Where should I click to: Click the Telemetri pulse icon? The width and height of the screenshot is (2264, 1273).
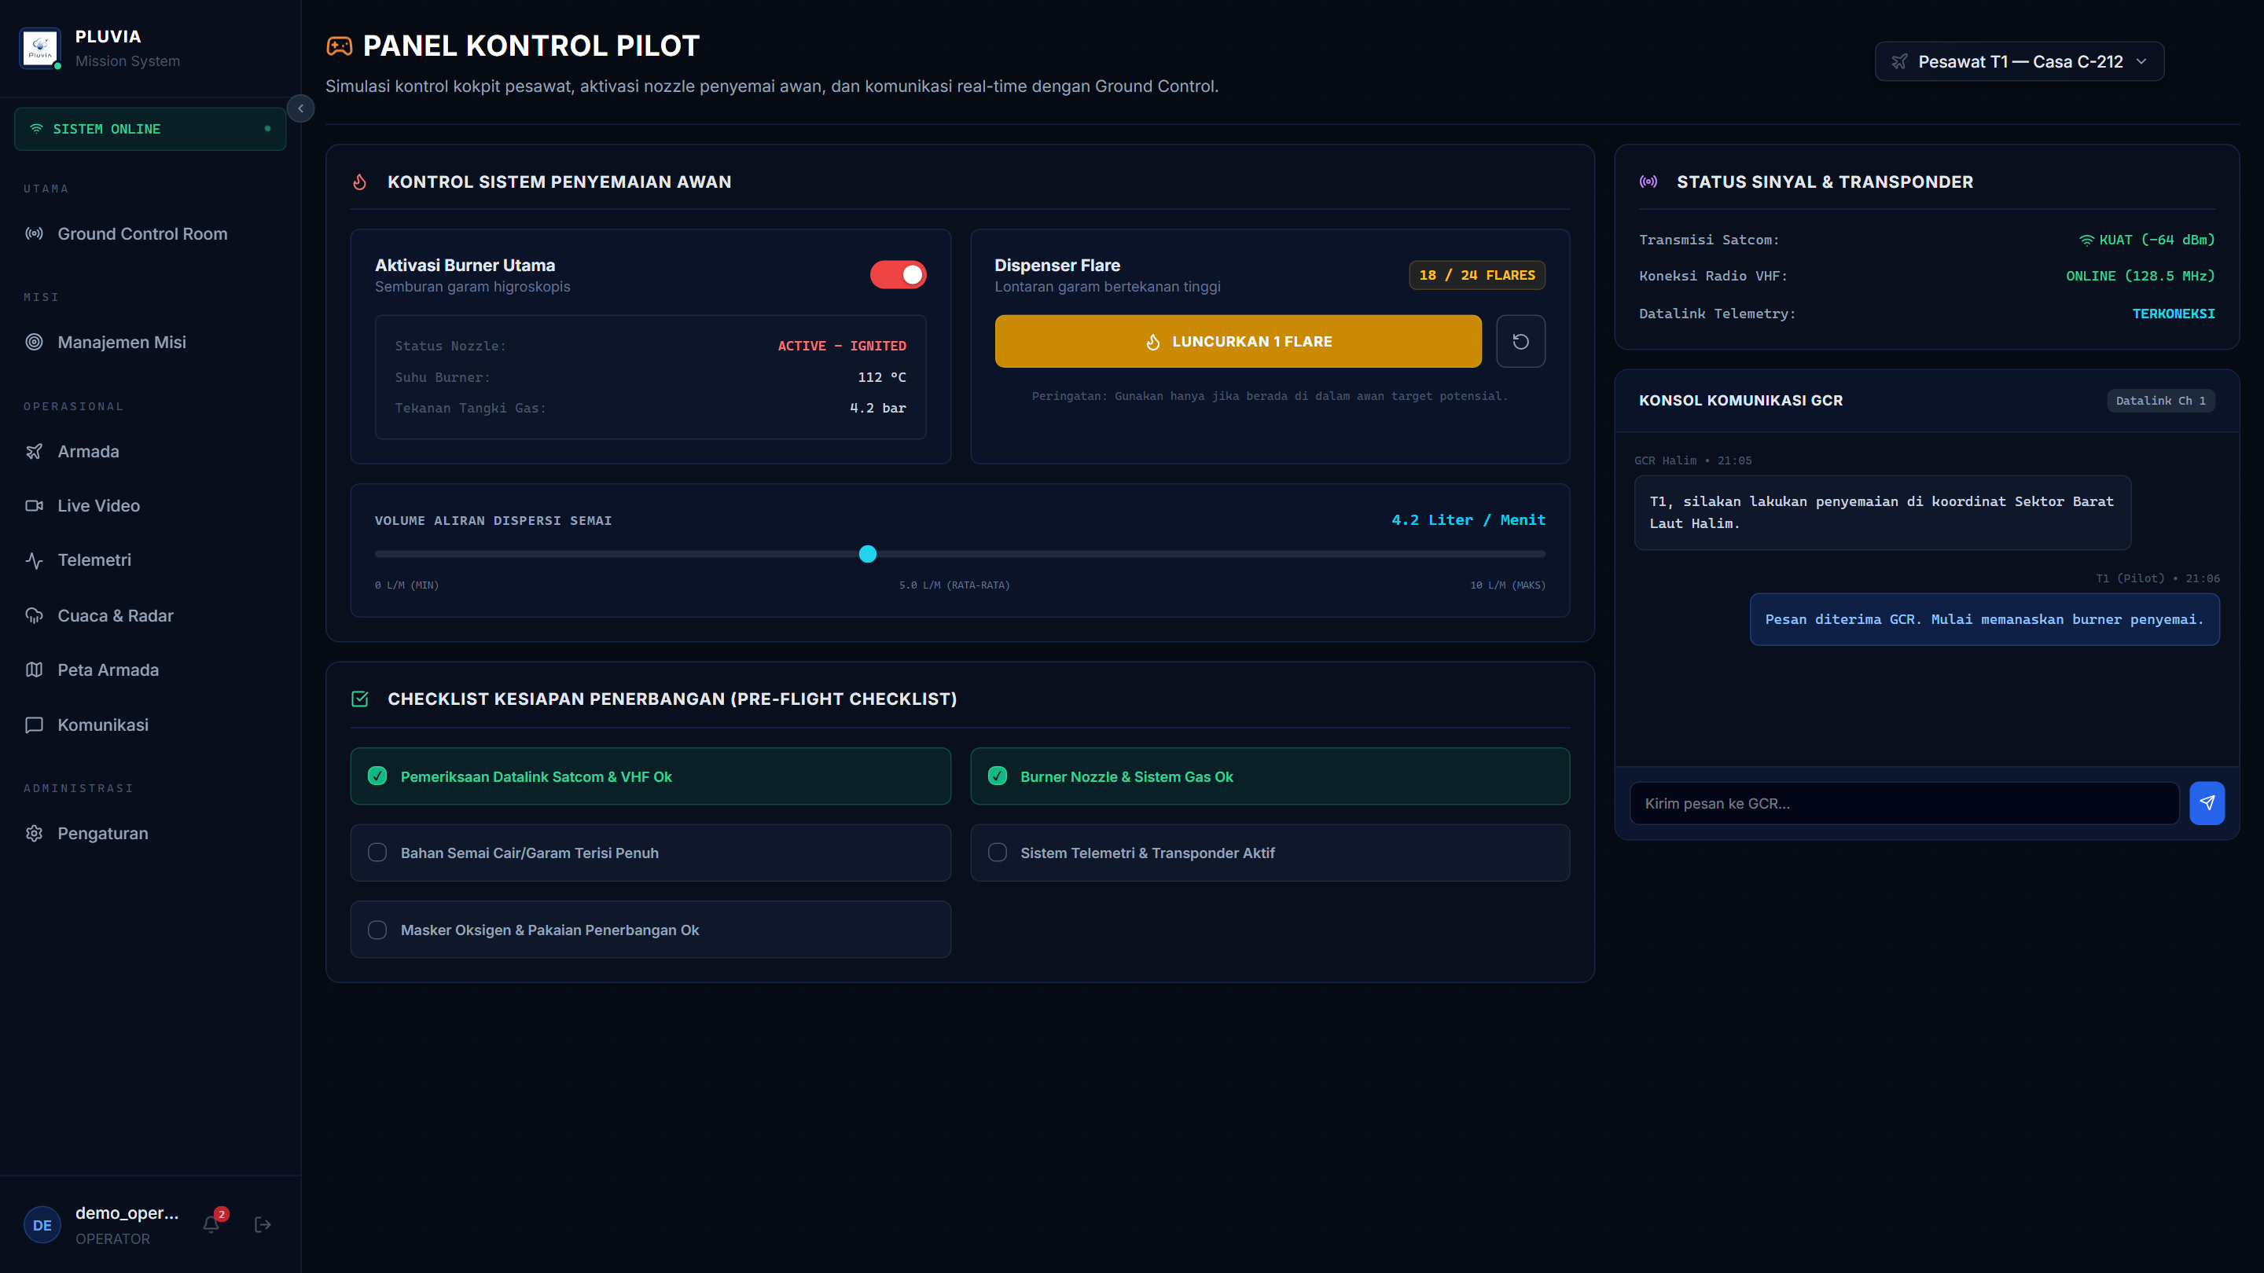(x=35, y=560)
